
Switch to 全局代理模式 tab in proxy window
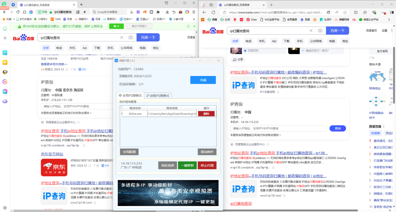tap(130, 95)
